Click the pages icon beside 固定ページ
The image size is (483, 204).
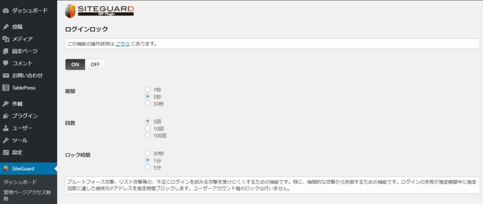[6, 51]
